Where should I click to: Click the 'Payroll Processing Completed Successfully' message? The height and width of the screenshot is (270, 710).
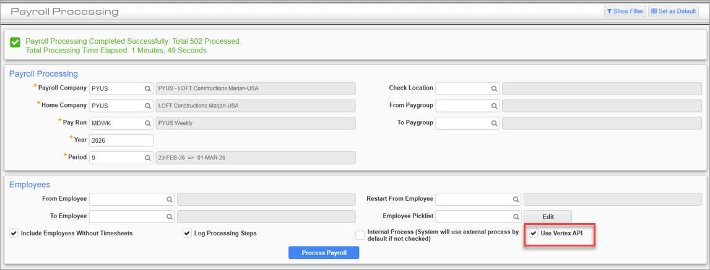pos(134,41)
